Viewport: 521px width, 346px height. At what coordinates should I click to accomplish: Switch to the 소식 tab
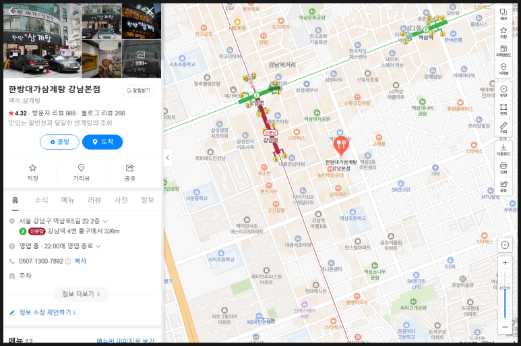pos(41,200)
